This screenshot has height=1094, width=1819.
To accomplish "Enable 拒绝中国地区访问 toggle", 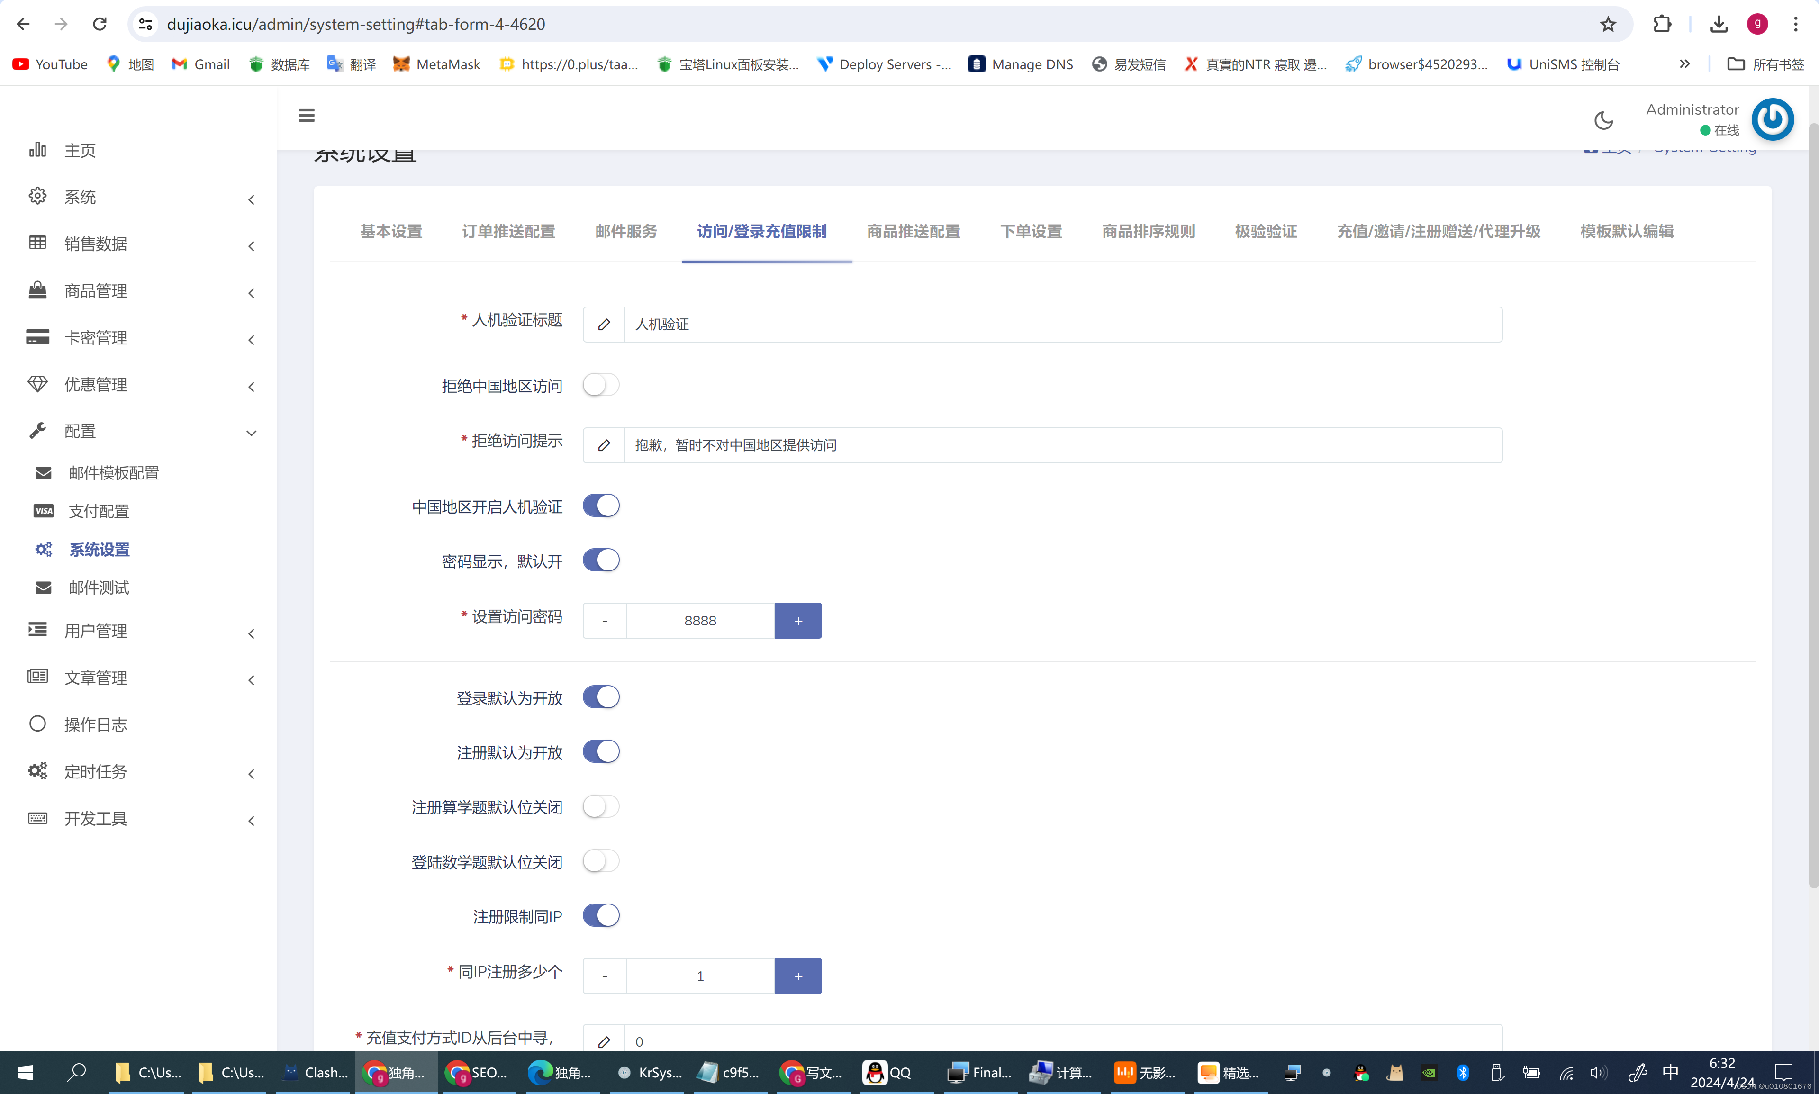I will pyautogui.click(x=601, y=385).
